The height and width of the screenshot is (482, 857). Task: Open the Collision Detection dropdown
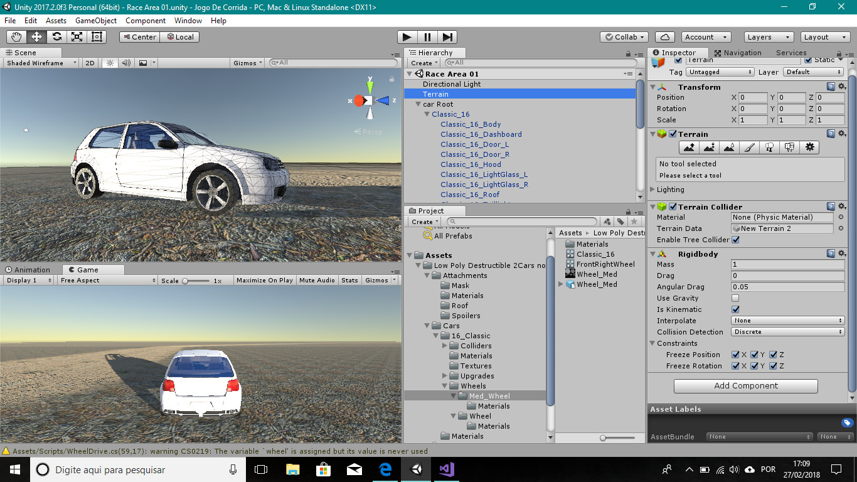click(x=787, y=331)
